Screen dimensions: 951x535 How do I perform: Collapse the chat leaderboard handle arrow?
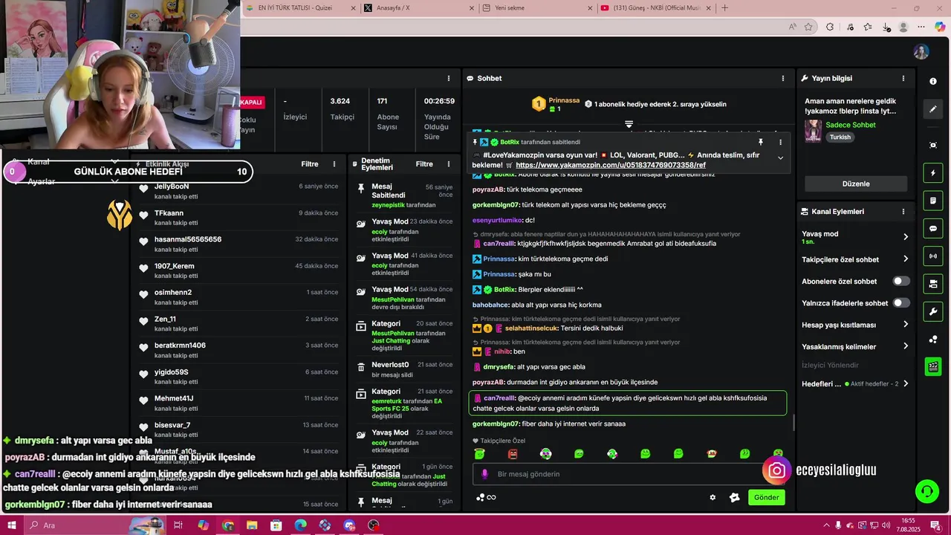pos(629,124)
